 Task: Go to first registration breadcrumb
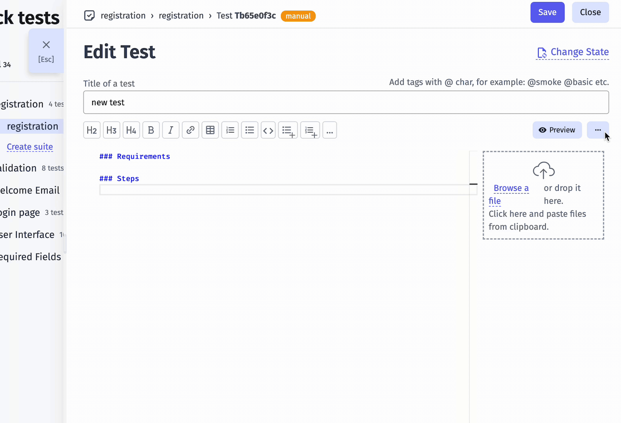(x=123, y=16)
